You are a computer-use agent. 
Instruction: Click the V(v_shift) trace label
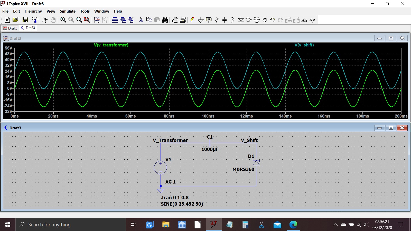304,45
